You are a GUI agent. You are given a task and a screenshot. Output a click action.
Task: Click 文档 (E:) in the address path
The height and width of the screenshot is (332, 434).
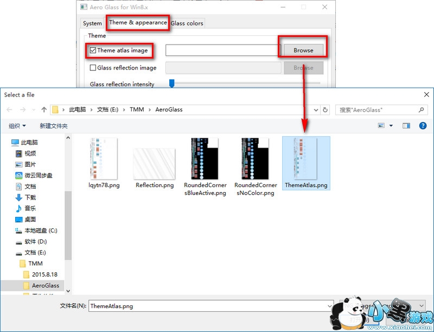point(107,110)
